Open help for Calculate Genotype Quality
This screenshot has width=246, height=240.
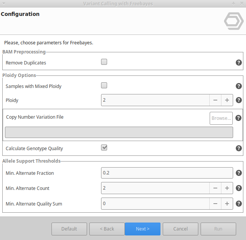239,148
